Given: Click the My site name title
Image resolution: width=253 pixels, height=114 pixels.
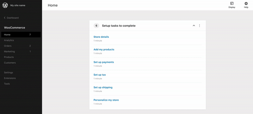Looking at the screenshot, I should (x=18, y=5).
